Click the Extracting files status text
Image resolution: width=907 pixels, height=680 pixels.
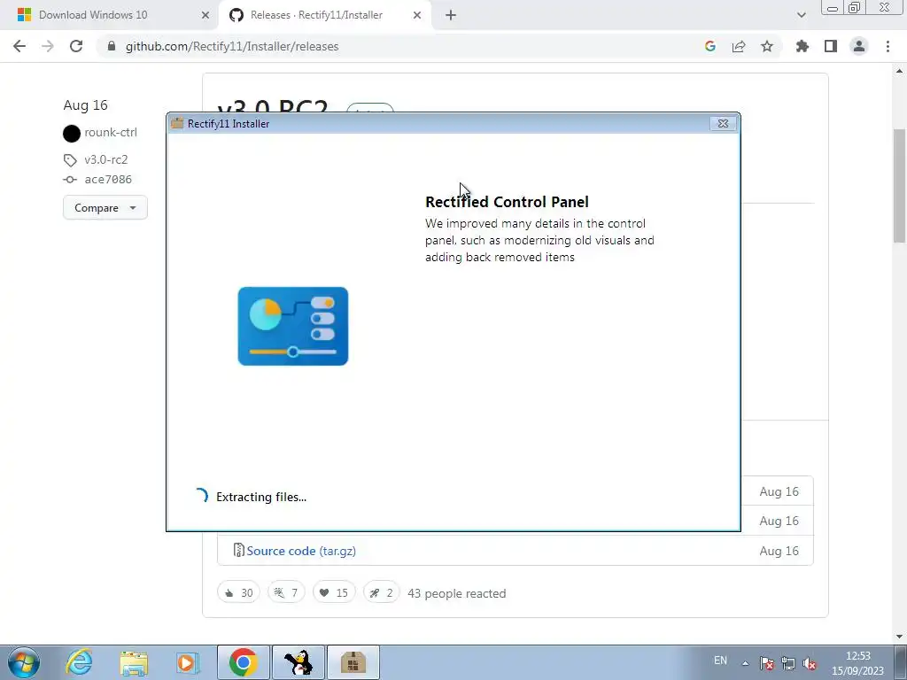pyautogui.click(x=261, y=497)
